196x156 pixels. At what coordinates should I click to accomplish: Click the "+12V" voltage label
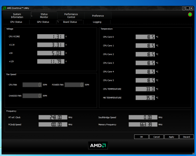[11, 61]
